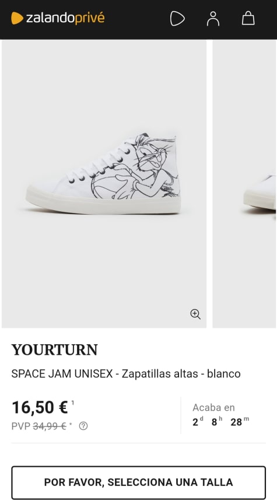This screenshot has height=500, width=277.
Task: View the next partially visible shoe image
Action: pos(244,184)
